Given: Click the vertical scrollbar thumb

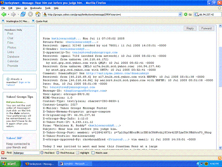Looking at the screenshot, I should tap(220, 66).
